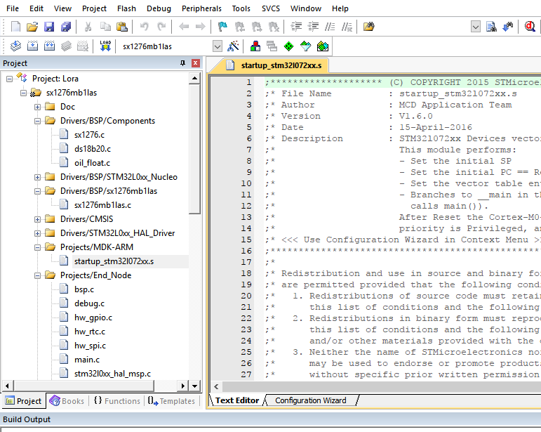Select main.c in the project tree
This screenshot has height=432, width=541.
[x=86, y=360]
